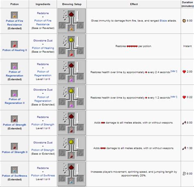Open note 1 reference after 2.4 seconds

point(174,71)
